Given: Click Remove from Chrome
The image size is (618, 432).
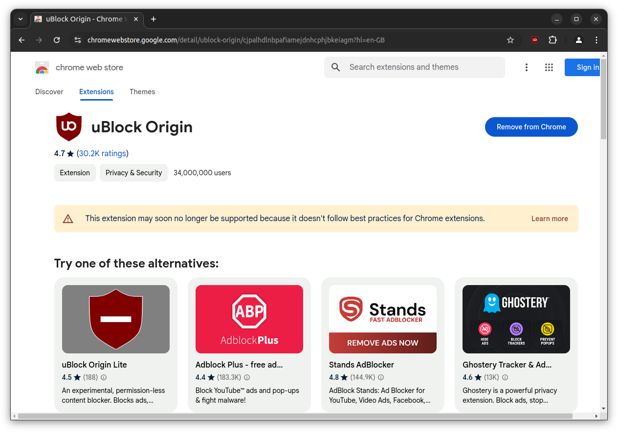Looking at the screenshot, I should click(x=531, y=127).
